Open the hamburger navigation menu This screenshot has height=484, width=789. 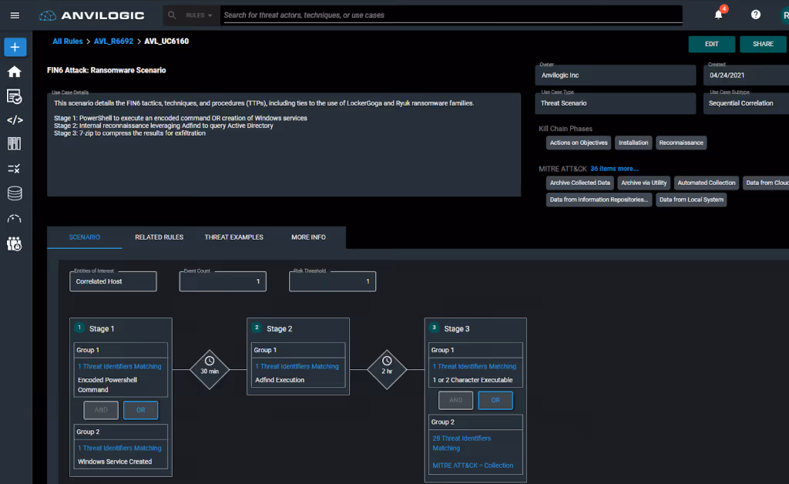coord(15,15)
